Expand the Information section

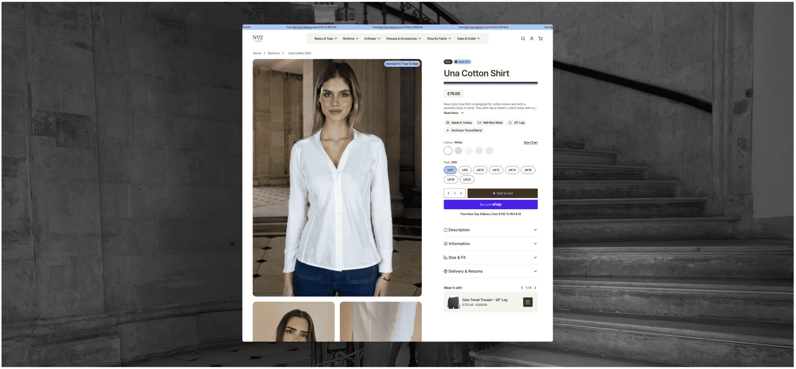[490, 244]
